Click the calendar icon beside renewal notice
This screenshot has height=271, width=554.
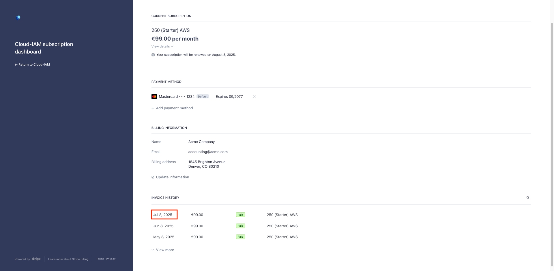pos(153,55)
